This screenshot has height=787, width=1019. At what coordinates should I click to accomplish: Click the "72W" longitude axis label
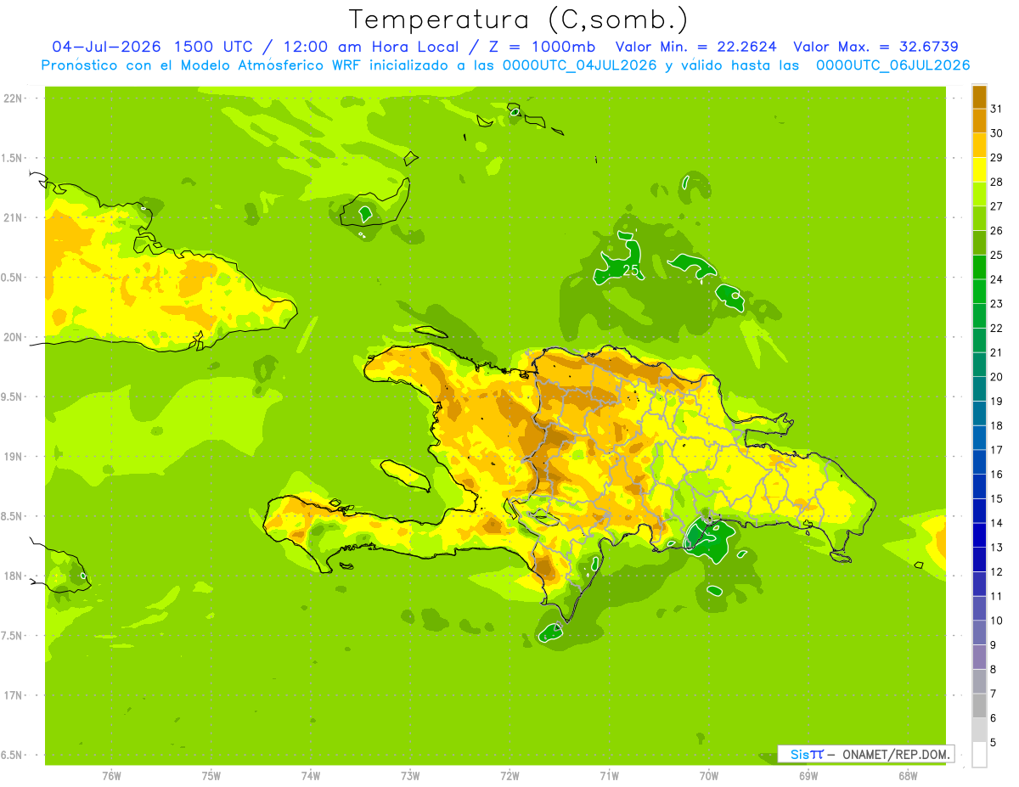pos(509,776)
